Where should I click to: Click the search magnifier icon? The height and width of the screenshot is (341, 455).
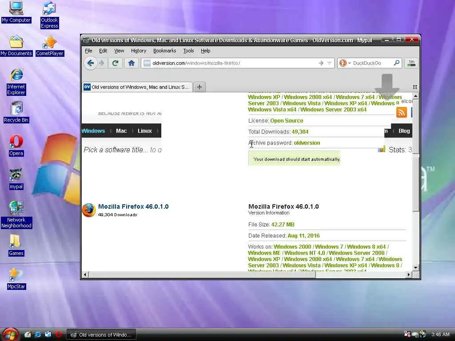[396, 63]
